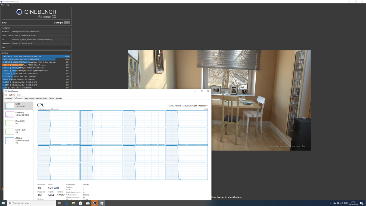This screenshot has width=366, height=206.
Task: Open the Action Center notifications icon
Action: tap(362, 203)
